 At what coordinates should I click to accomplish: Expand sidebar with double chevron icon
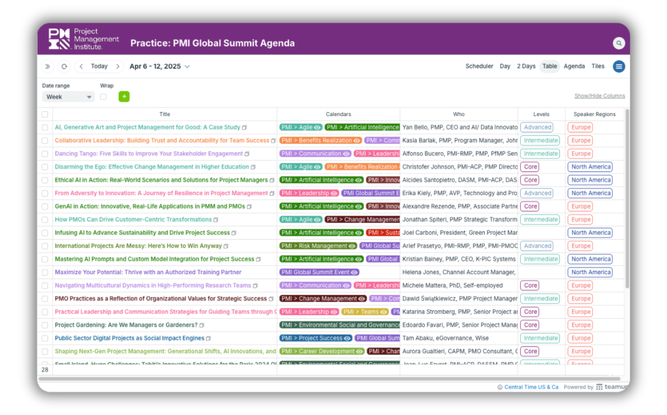coord(48,67)
